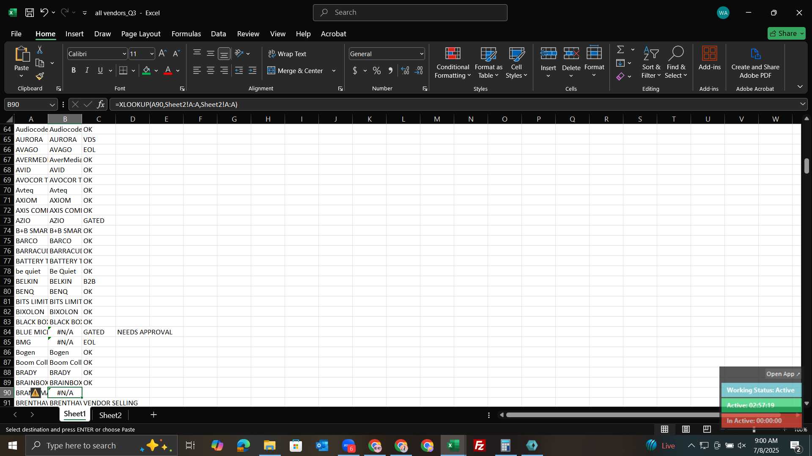Click the Clear eraser icon
The height and width of the screenshot is (456, 812).
coord(620,76)
